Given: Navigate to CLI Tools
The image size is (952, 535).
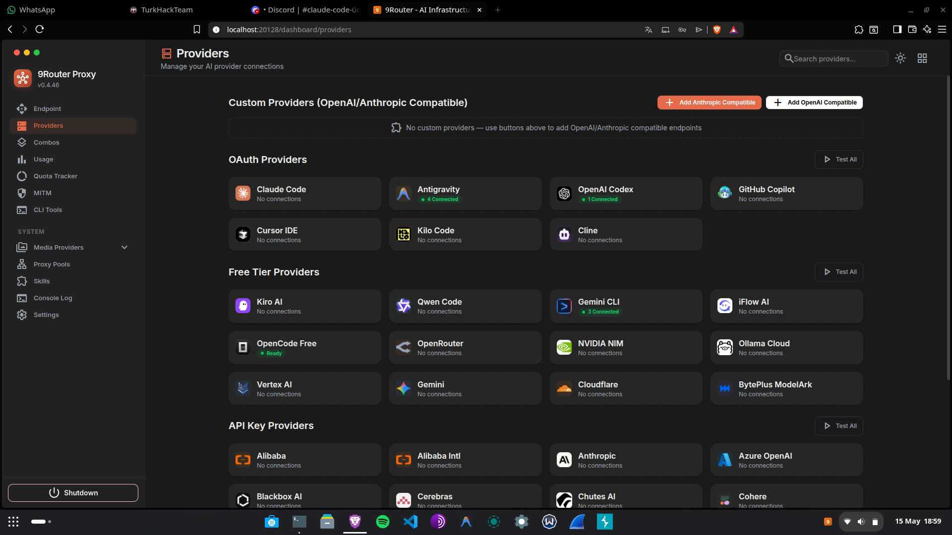Looking at the screenshot, I should coord(73,210).
